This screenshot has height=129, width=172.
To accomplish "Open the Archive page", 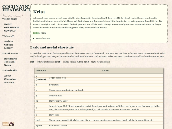I will click(9, 41).
